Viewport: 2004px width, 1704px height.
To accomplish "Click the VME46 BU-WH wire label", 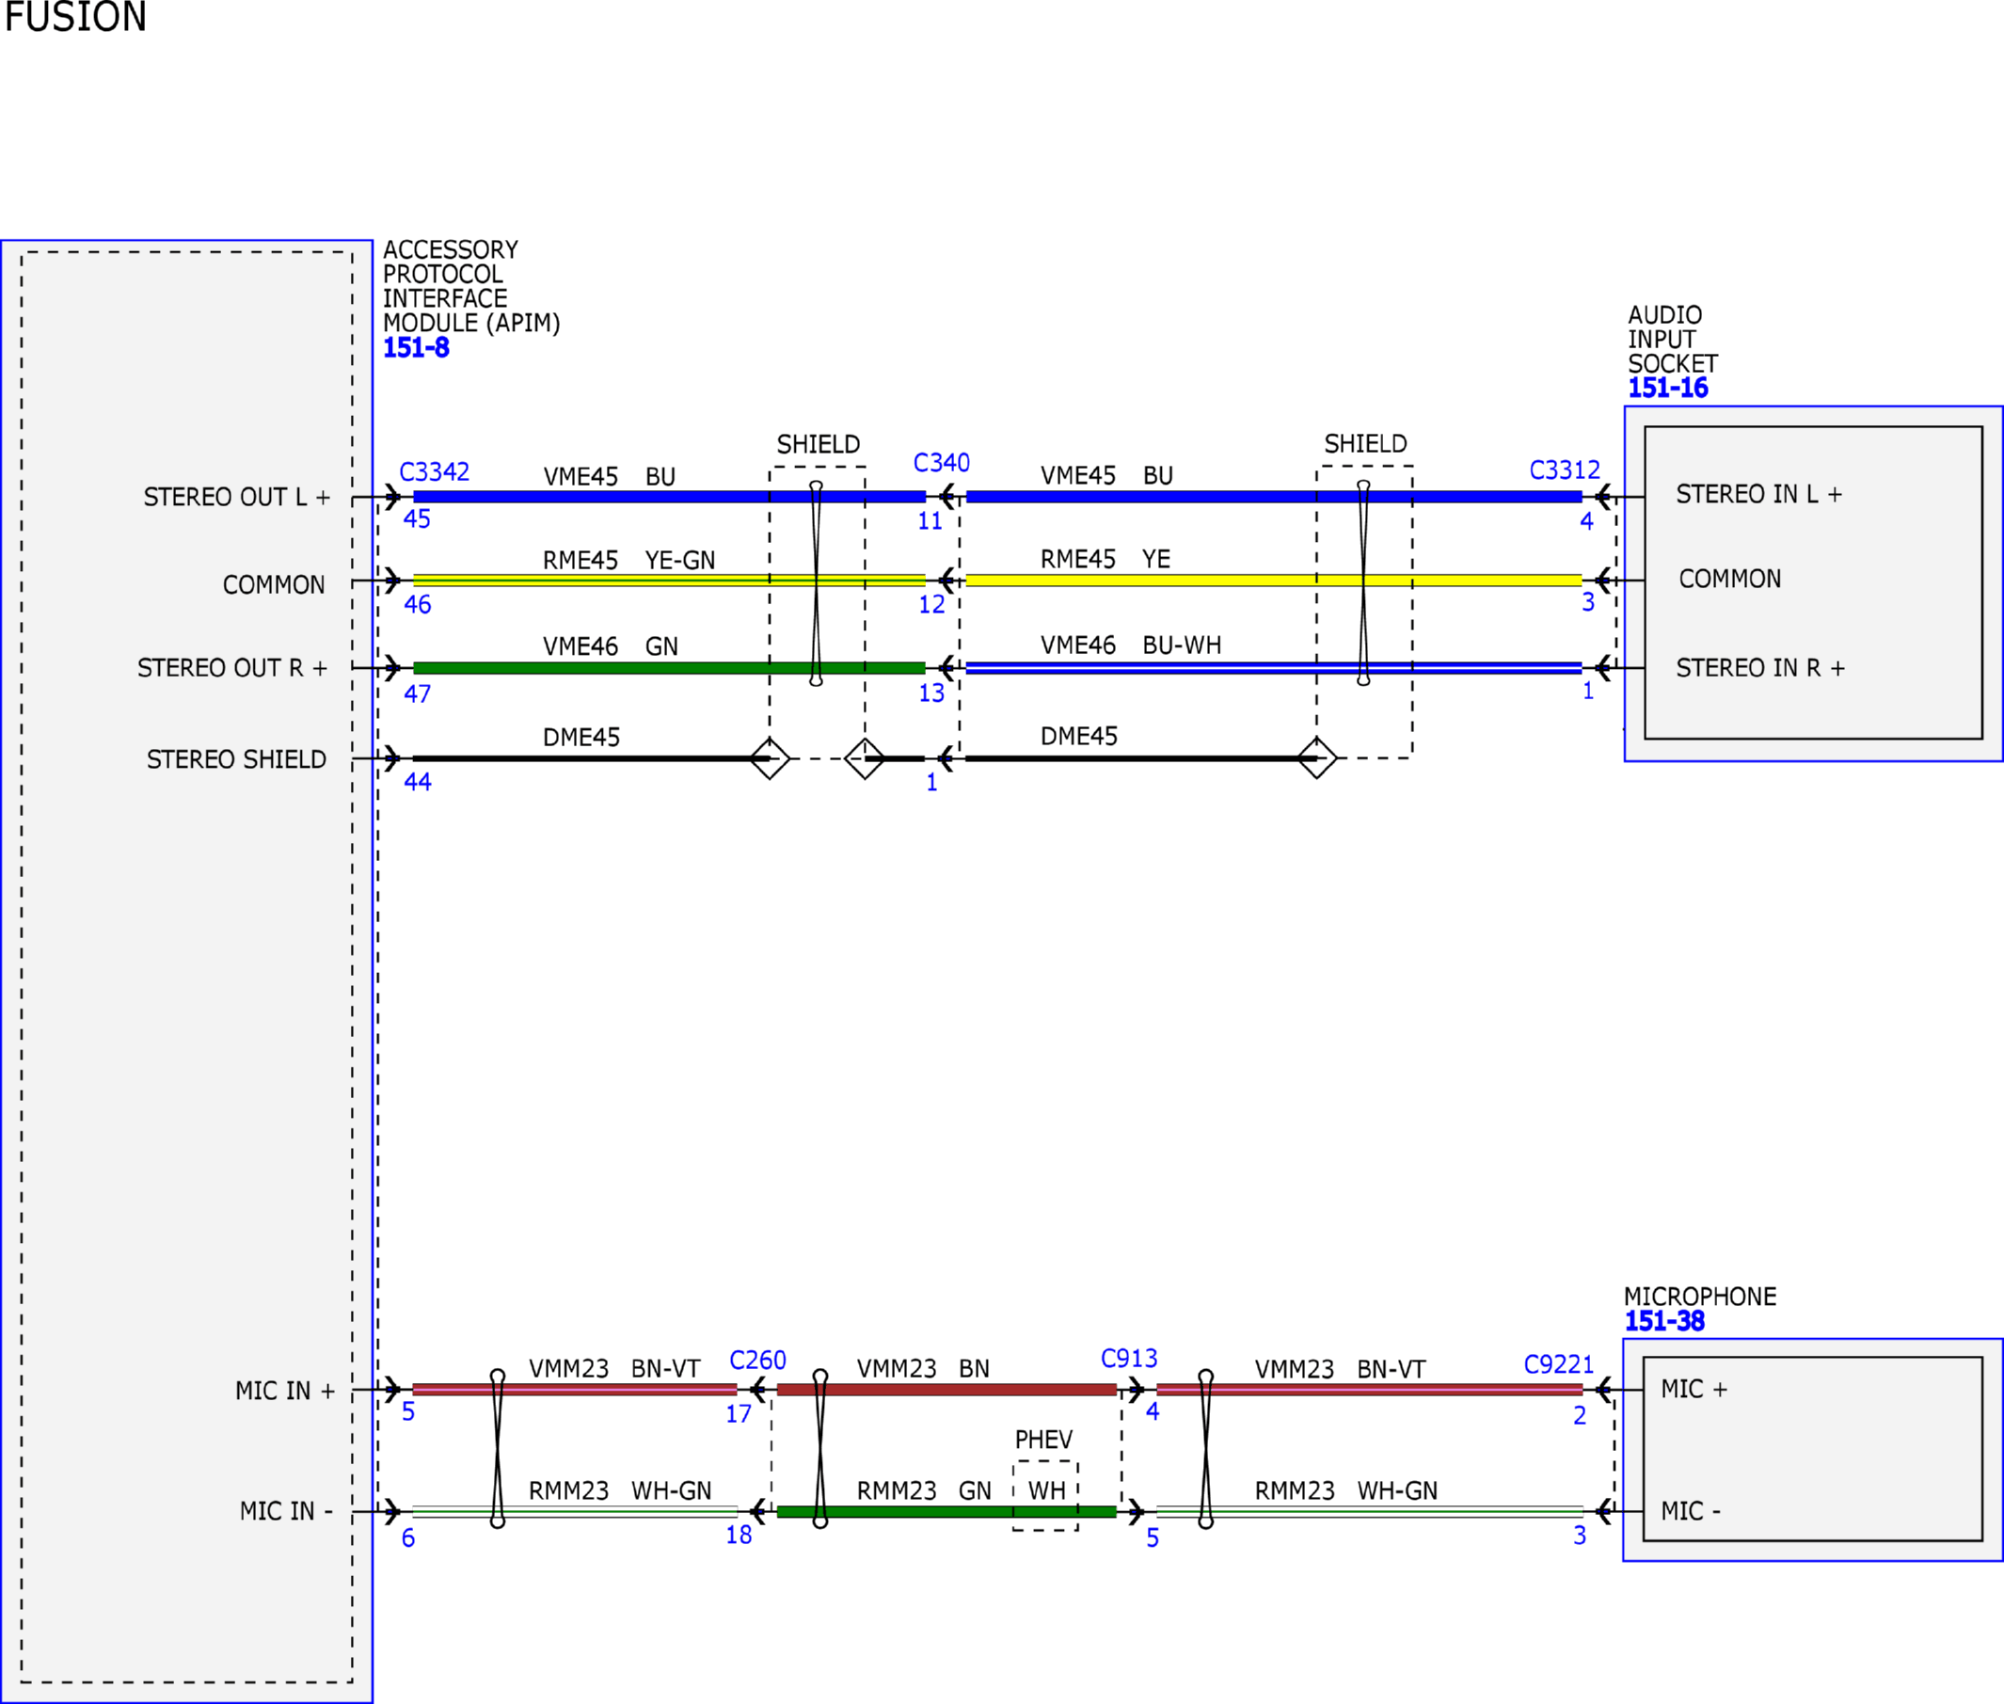I will point(1131,645).
